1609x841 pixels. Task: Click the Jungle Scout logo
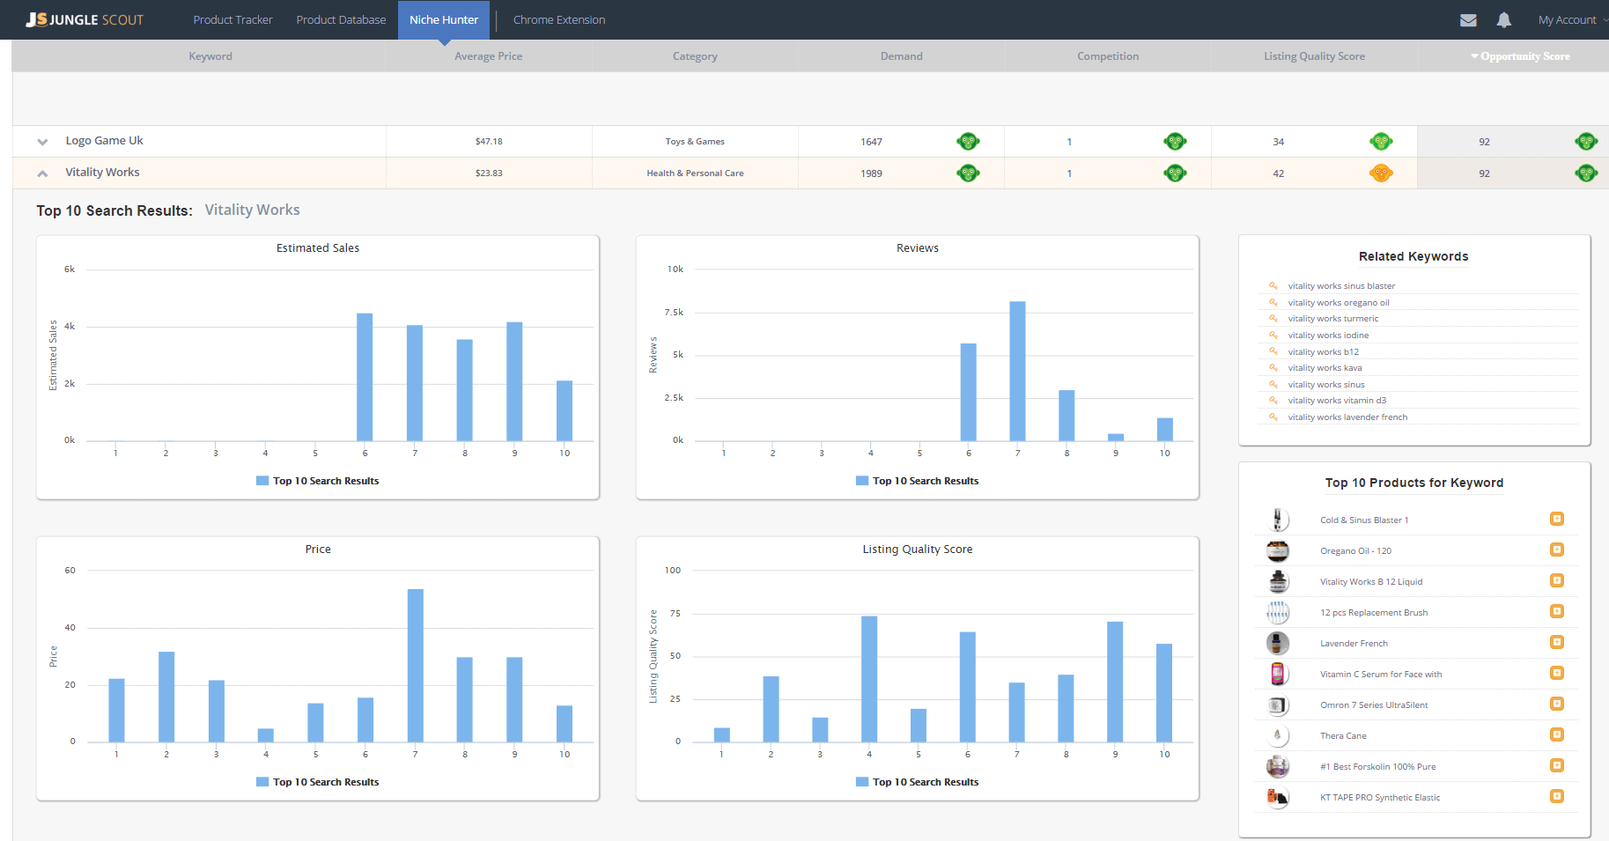85,19
